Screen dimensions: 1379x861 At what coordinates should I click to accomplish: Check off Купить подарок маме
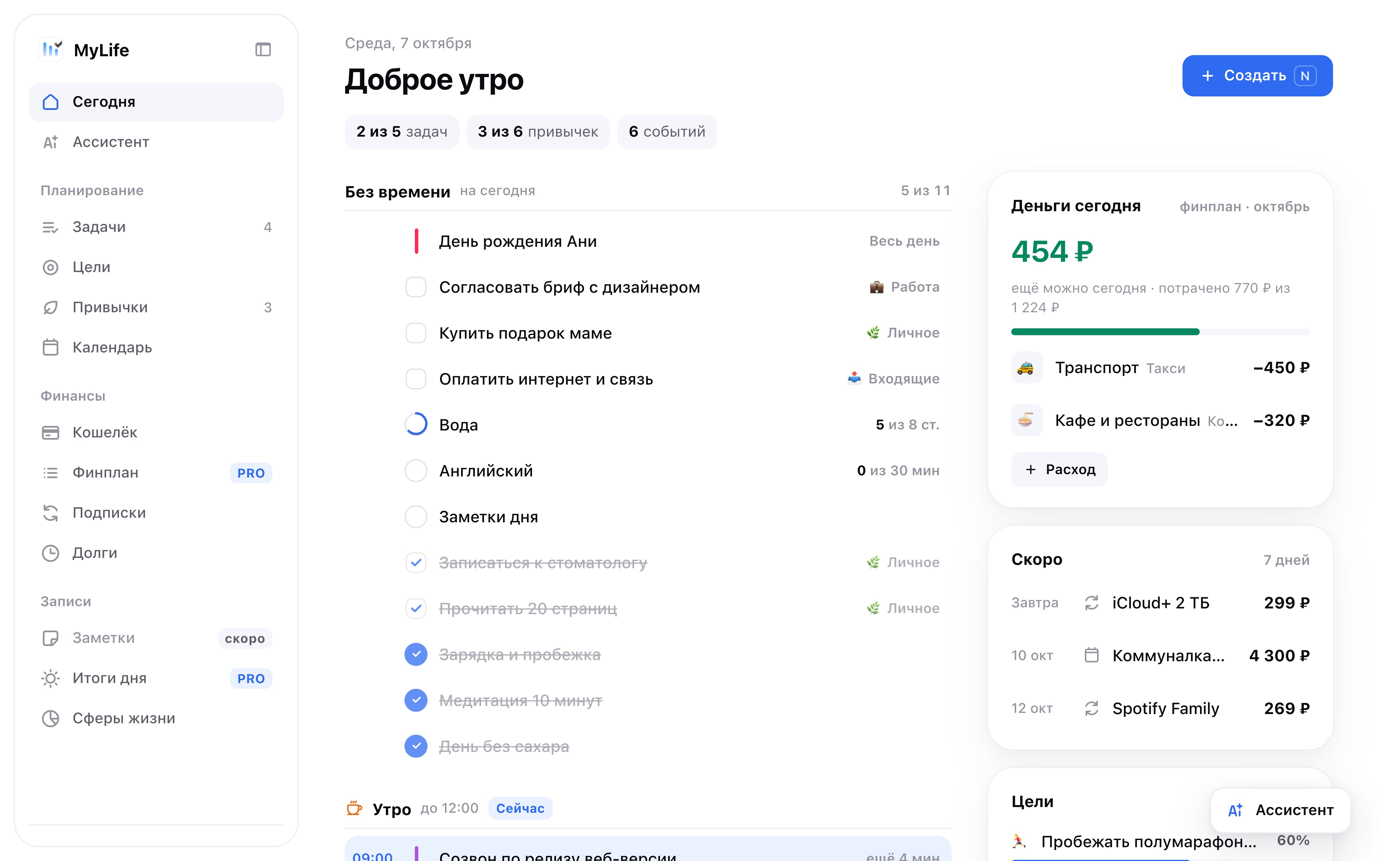[x=416, y=333]
